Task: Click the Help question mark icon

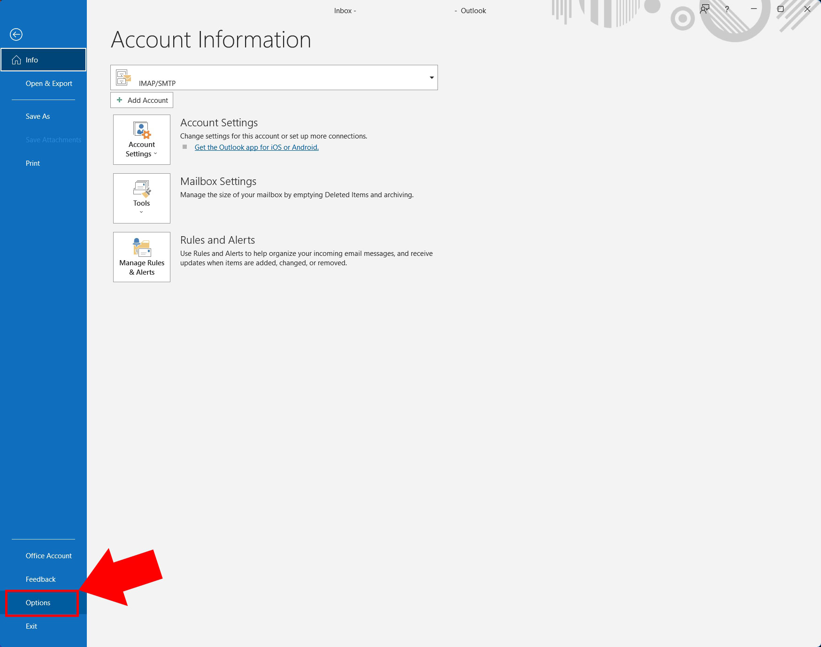Action: (x=727, y=9)
